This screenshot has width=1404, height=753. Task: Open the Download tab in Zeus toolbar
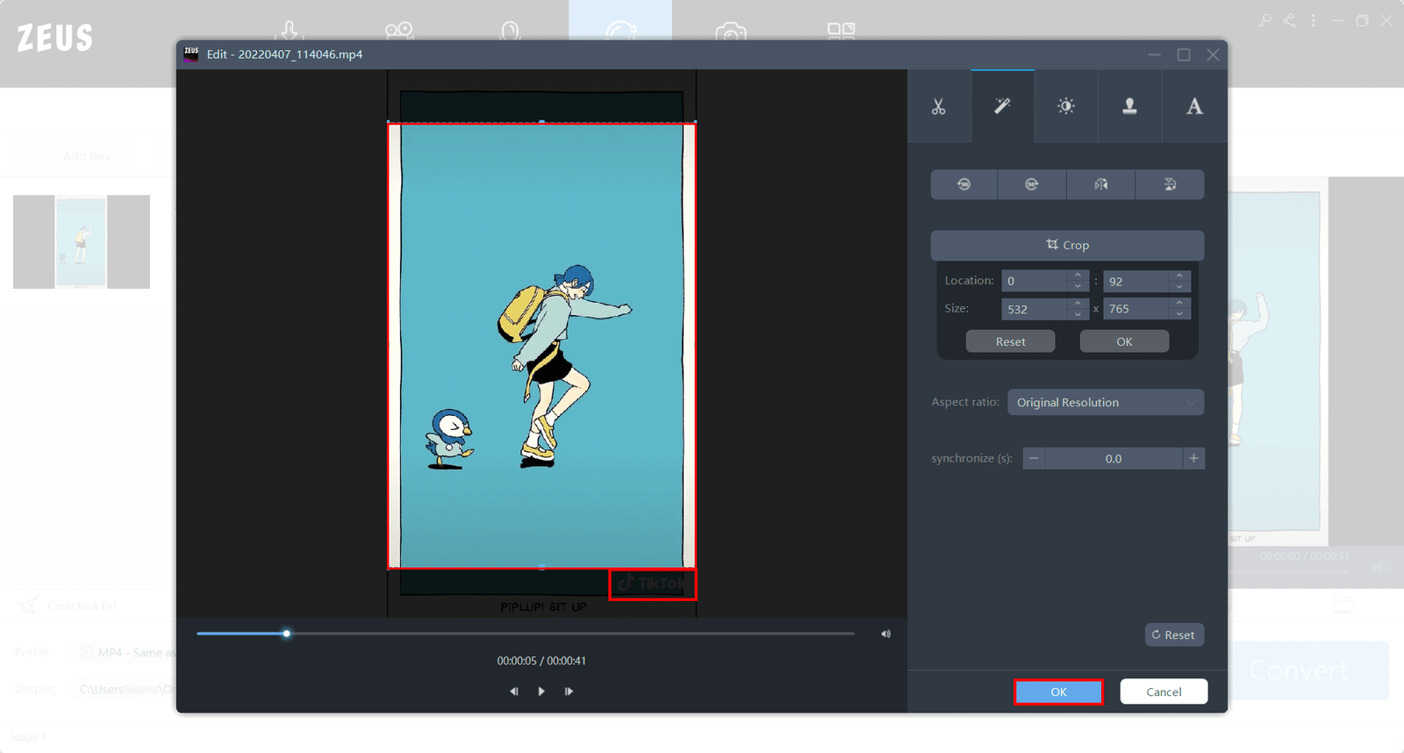tap(290, 32)
